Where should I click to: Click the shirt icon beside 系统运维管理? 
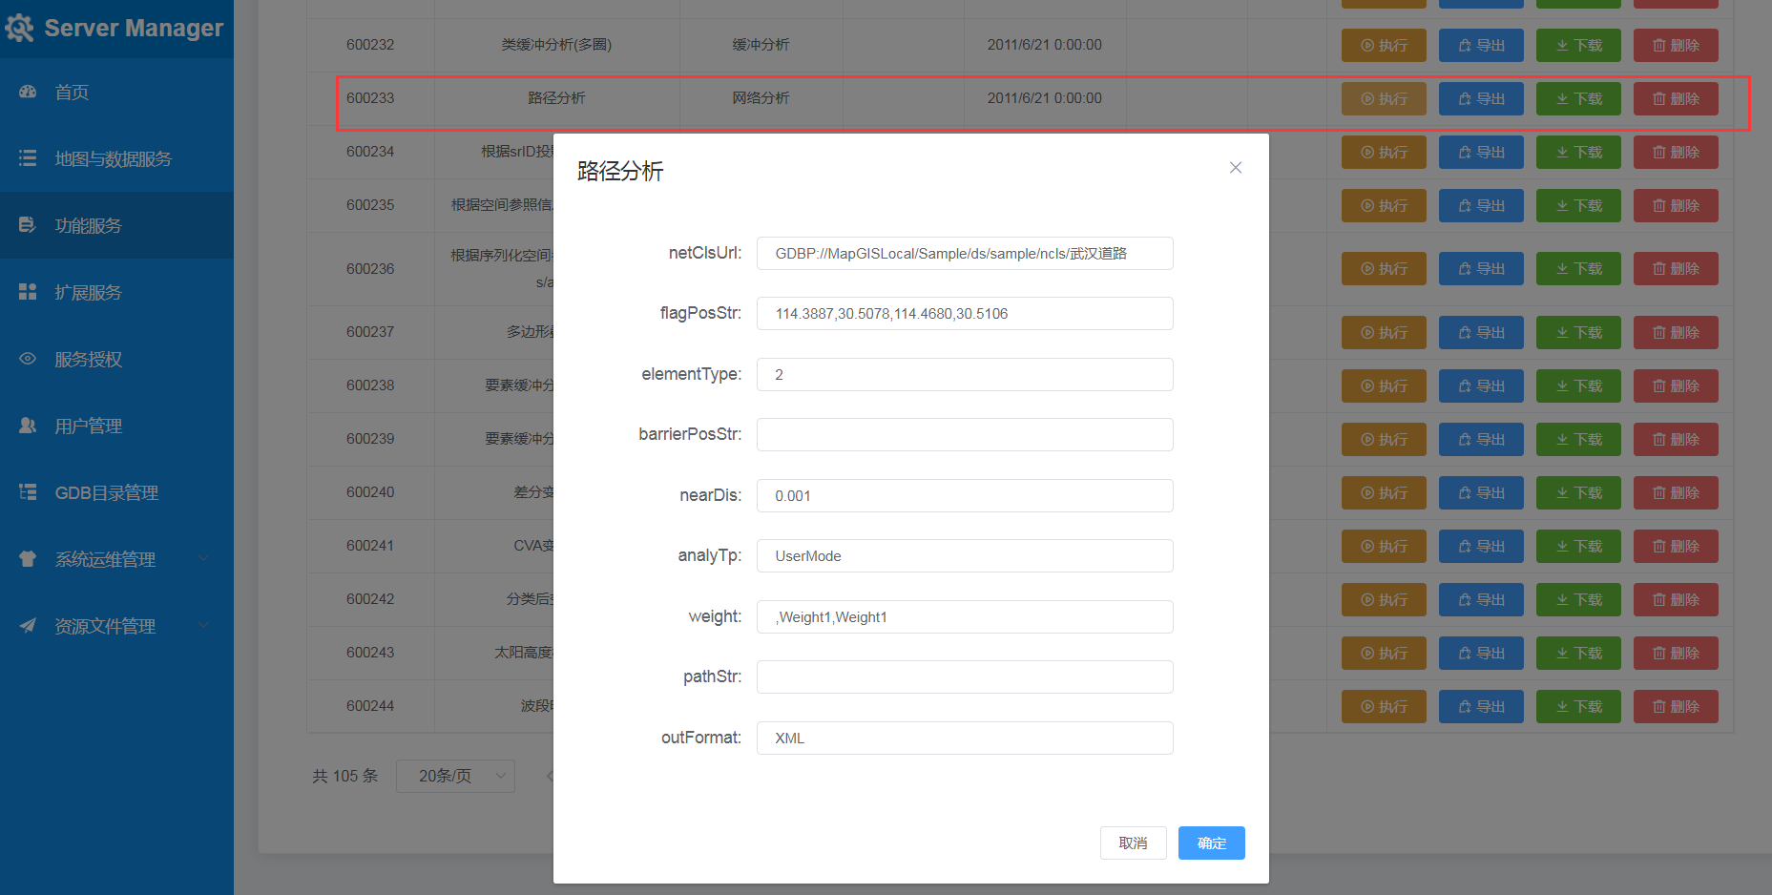pyautogui.click(x=28, y=559)
